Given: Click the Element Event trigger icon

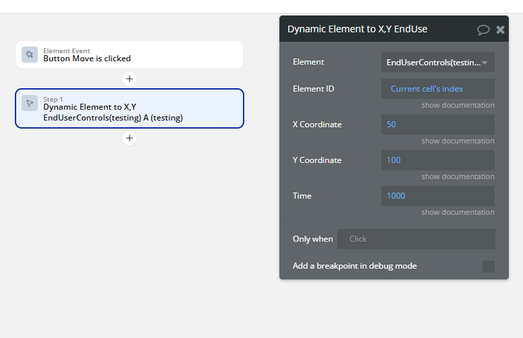Looking at the screenshot, I should click(x=30, y=55).
